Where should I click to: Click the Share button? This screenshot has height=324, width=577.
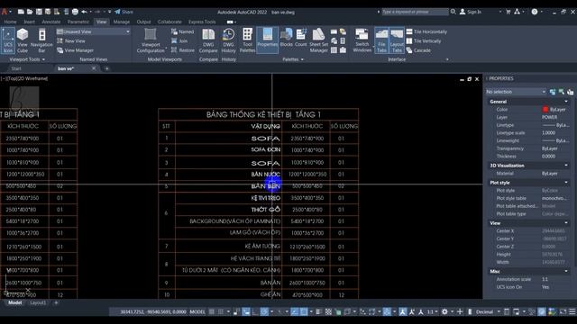click(x=124, y=12)
